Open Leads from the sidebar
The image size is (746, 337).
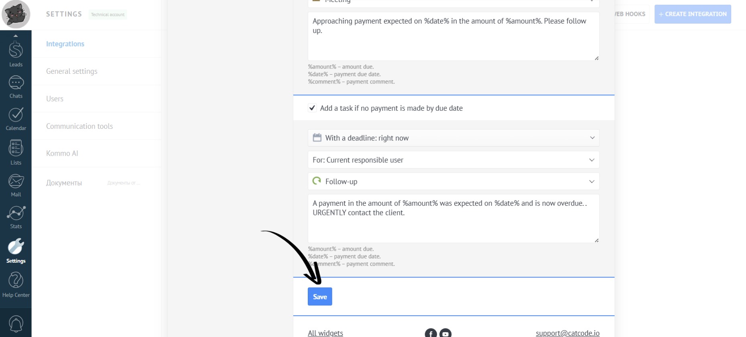pyautogui.click(x=16, y=53)
